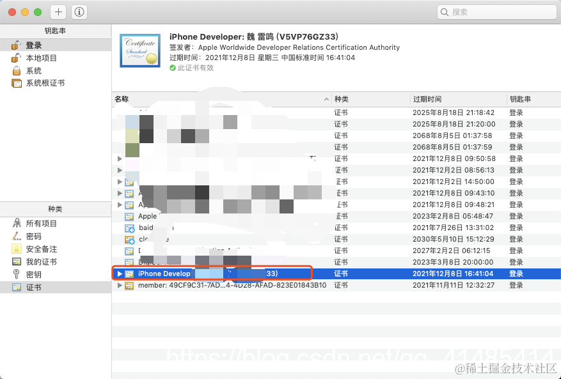Select the 本地项目 keychain
The image size is (561, 379).
pos(56,58)
